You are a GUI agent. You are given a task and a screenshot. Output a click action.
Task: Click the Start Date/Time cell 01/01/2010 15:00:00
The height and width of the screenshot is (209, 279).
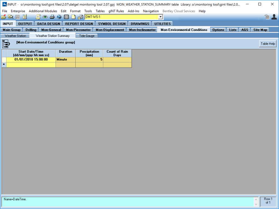click(x=31, y=59)
